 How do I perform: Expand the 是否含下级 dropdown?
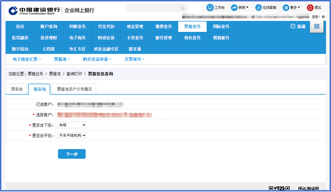72,125
